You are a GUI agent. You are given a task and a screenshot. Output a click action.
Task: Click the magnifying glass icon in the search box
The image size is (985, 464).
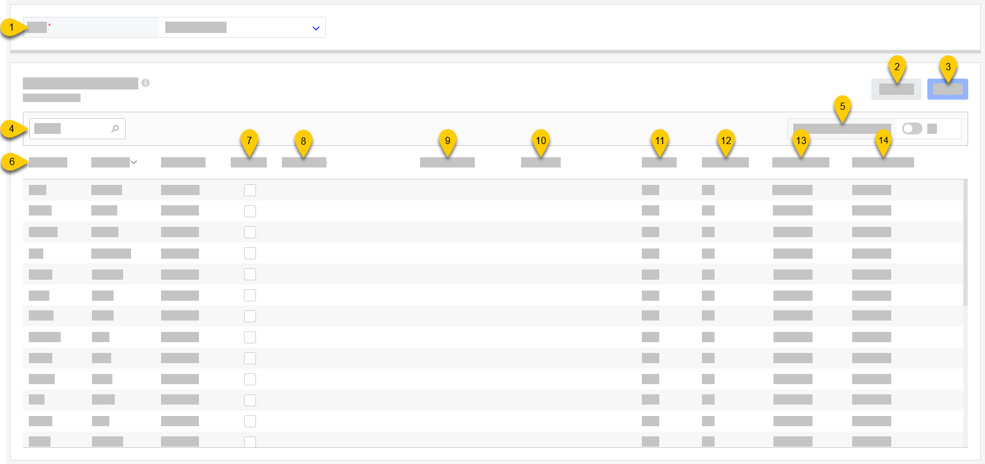[x=114, y=128]
